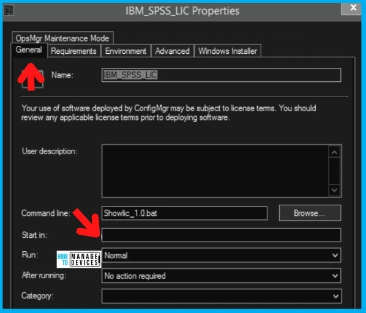
Task: Open the OpsMgr Maintenance Mode tab
Action: [x=62, y=38]
